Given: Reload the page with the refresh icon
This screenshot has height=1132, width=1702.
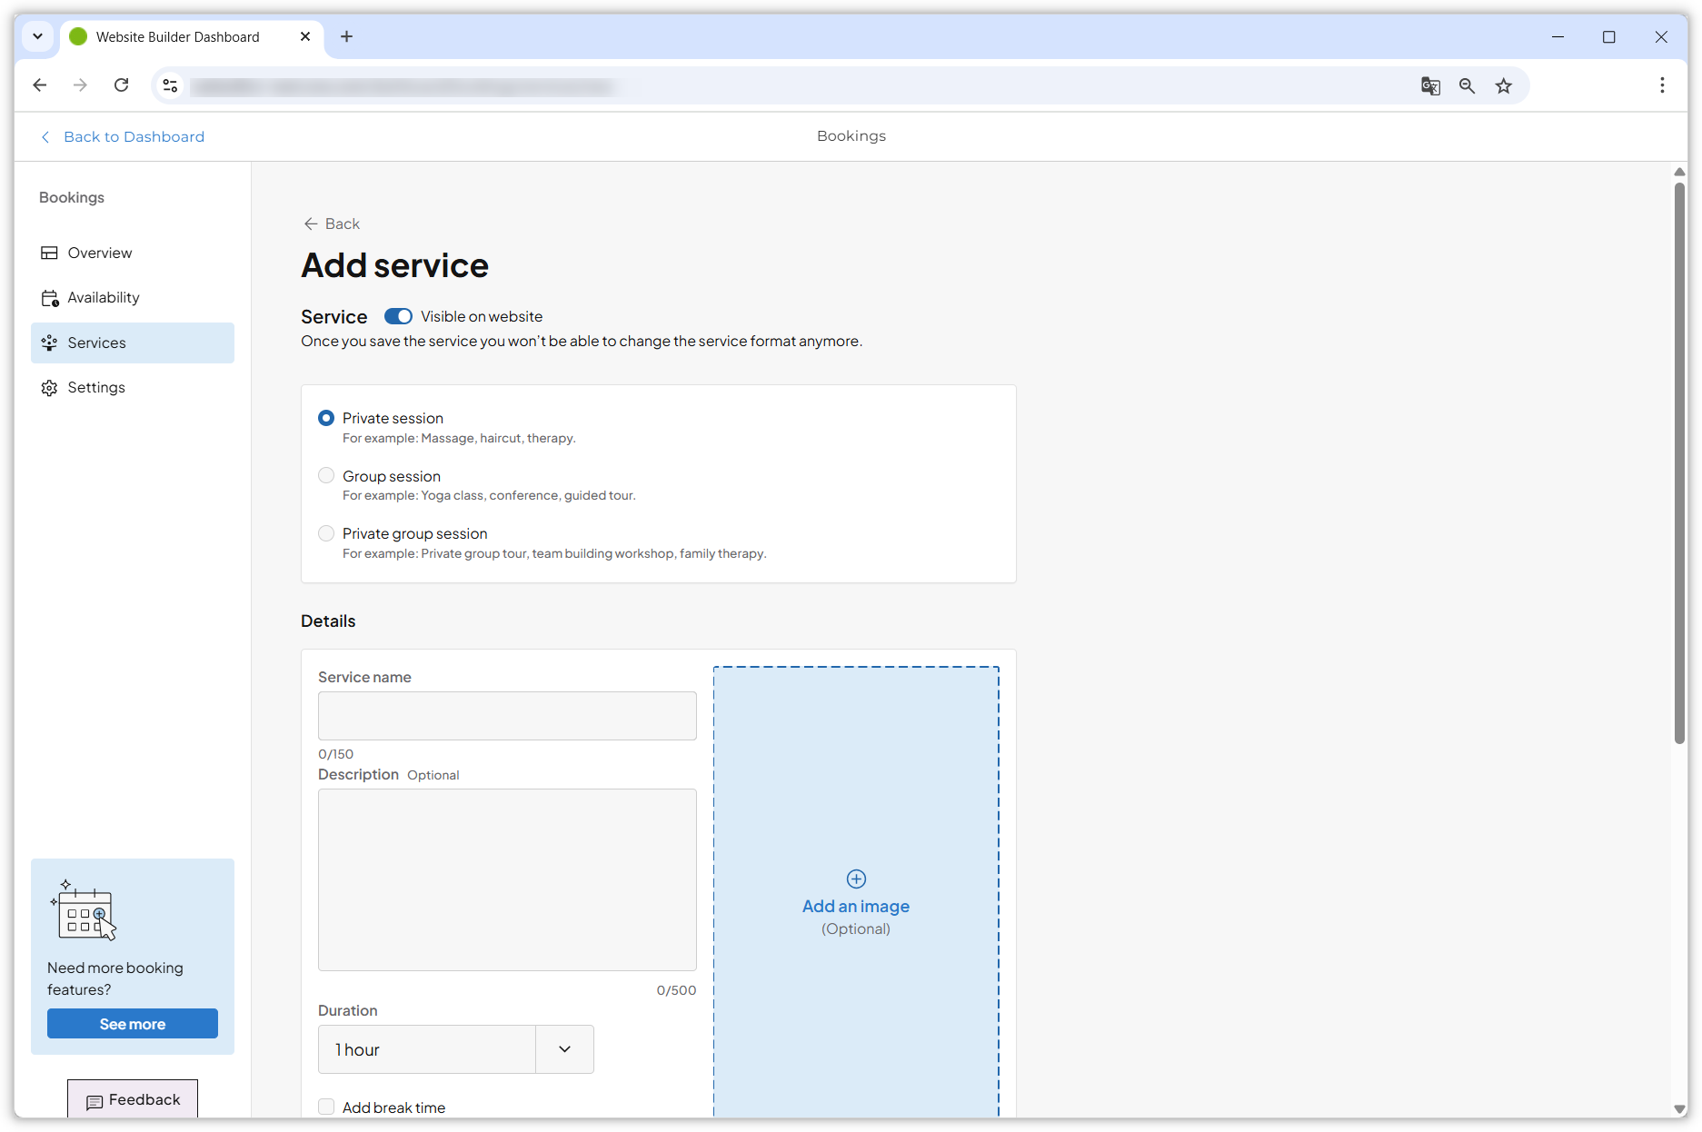Looking at the screenshot, I should click(121, 84).
